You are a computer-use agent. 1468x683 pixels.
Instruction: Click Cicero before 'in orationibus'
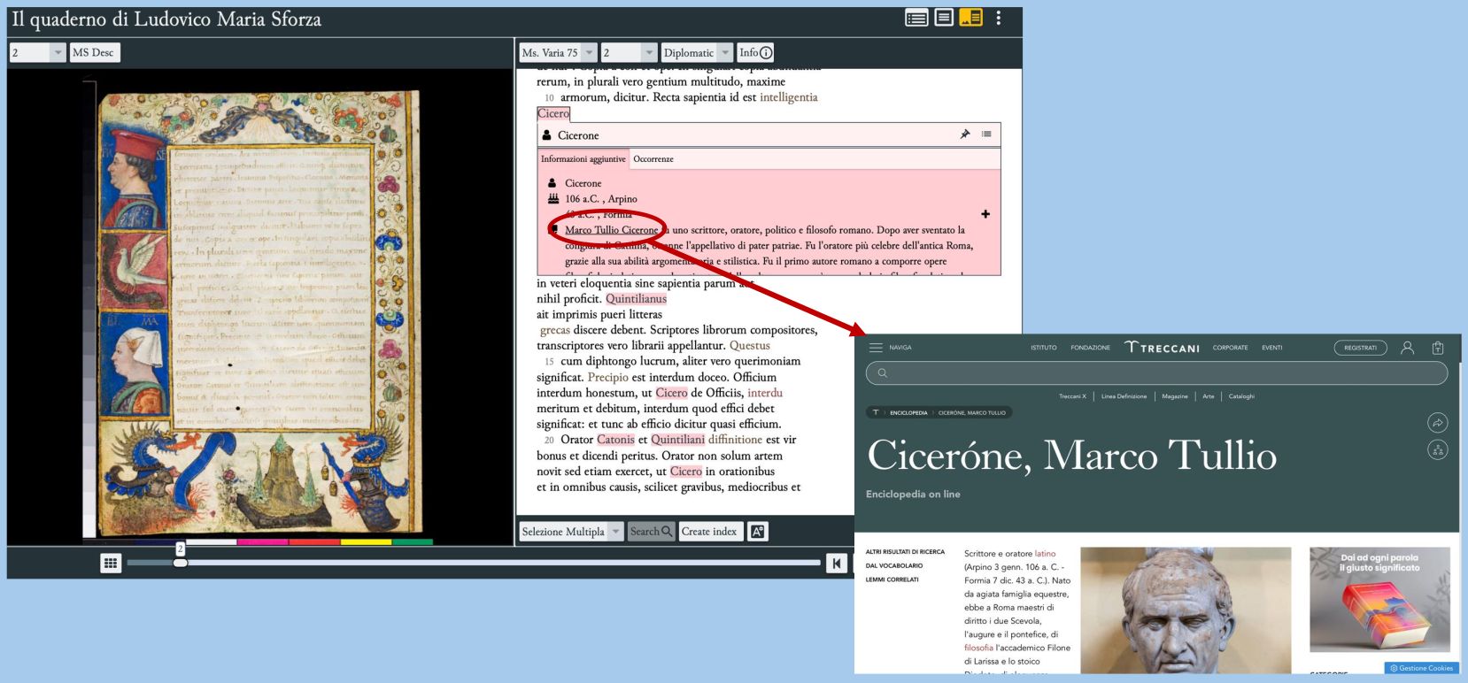(685, 472)
